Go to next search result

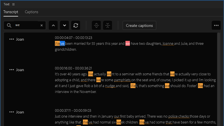[x=64, y=25]
